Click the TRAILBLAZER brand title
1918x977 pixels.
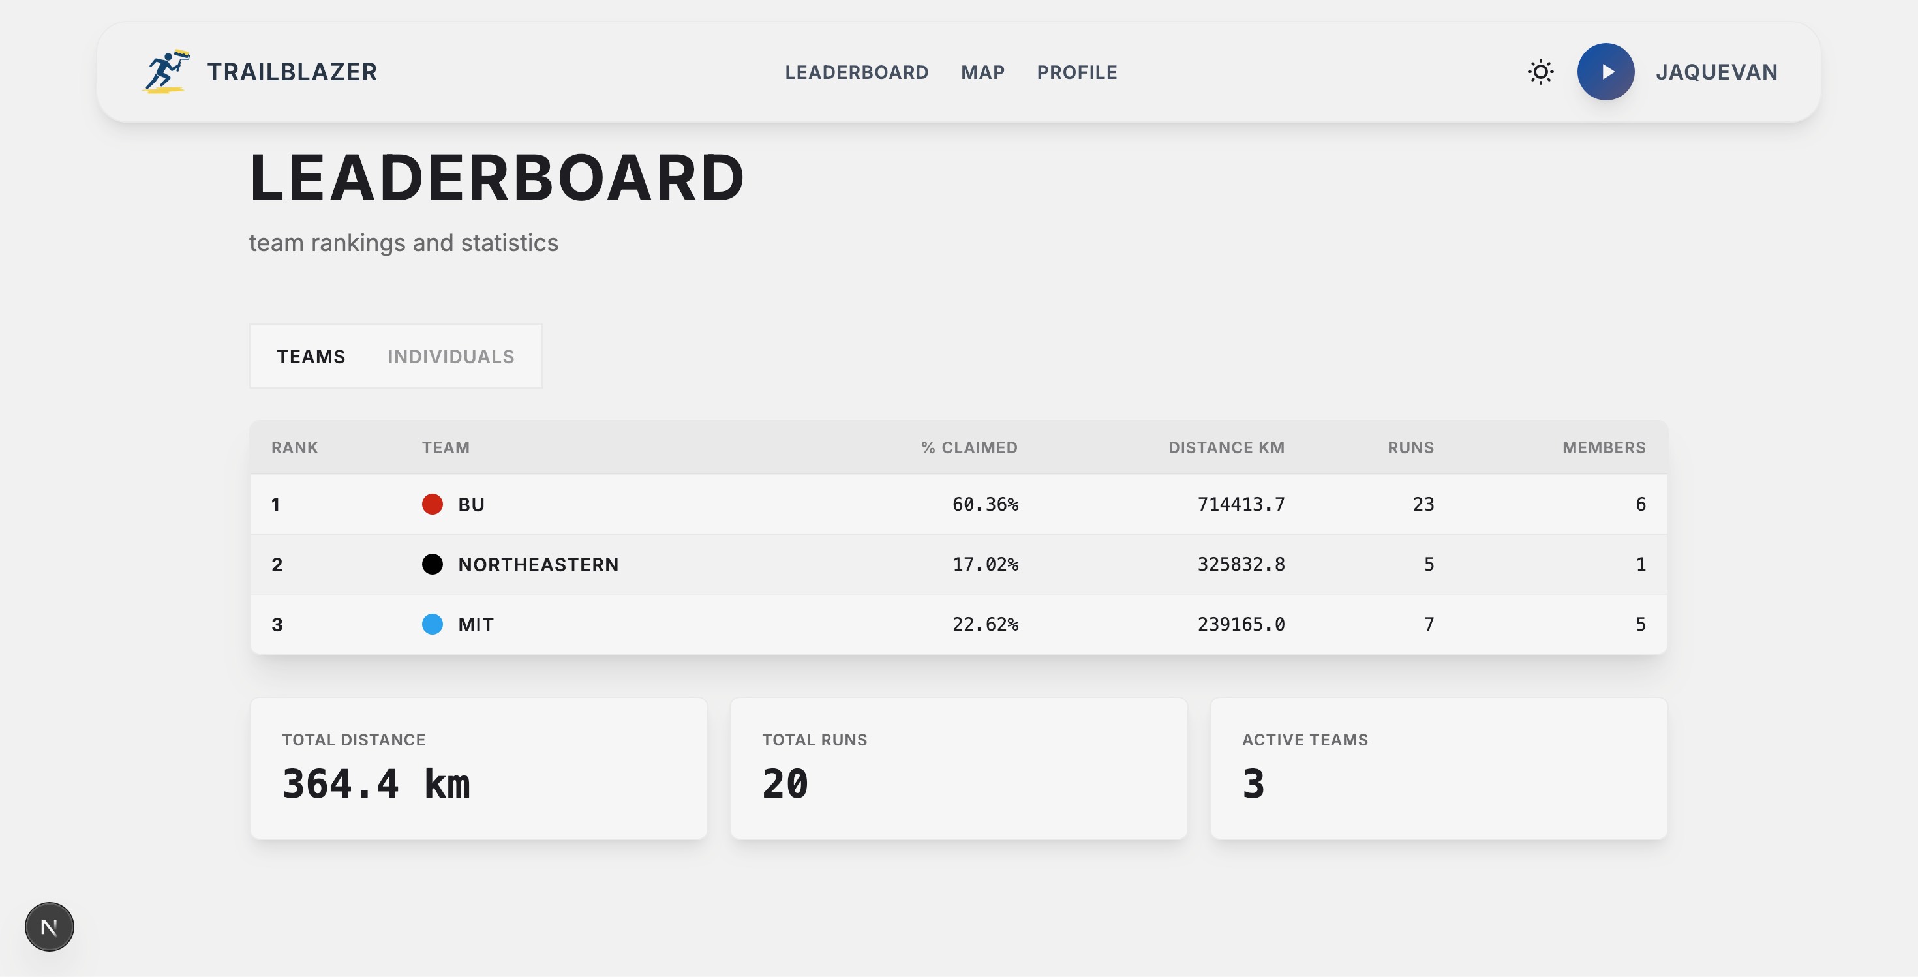point(292,72)
